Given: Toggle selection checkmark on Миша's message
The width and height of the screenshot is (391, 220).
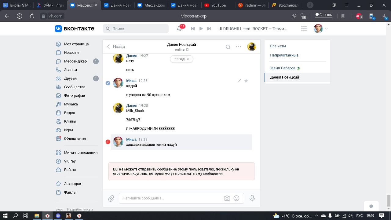Looking at the screenshot, I should (108, 83).
